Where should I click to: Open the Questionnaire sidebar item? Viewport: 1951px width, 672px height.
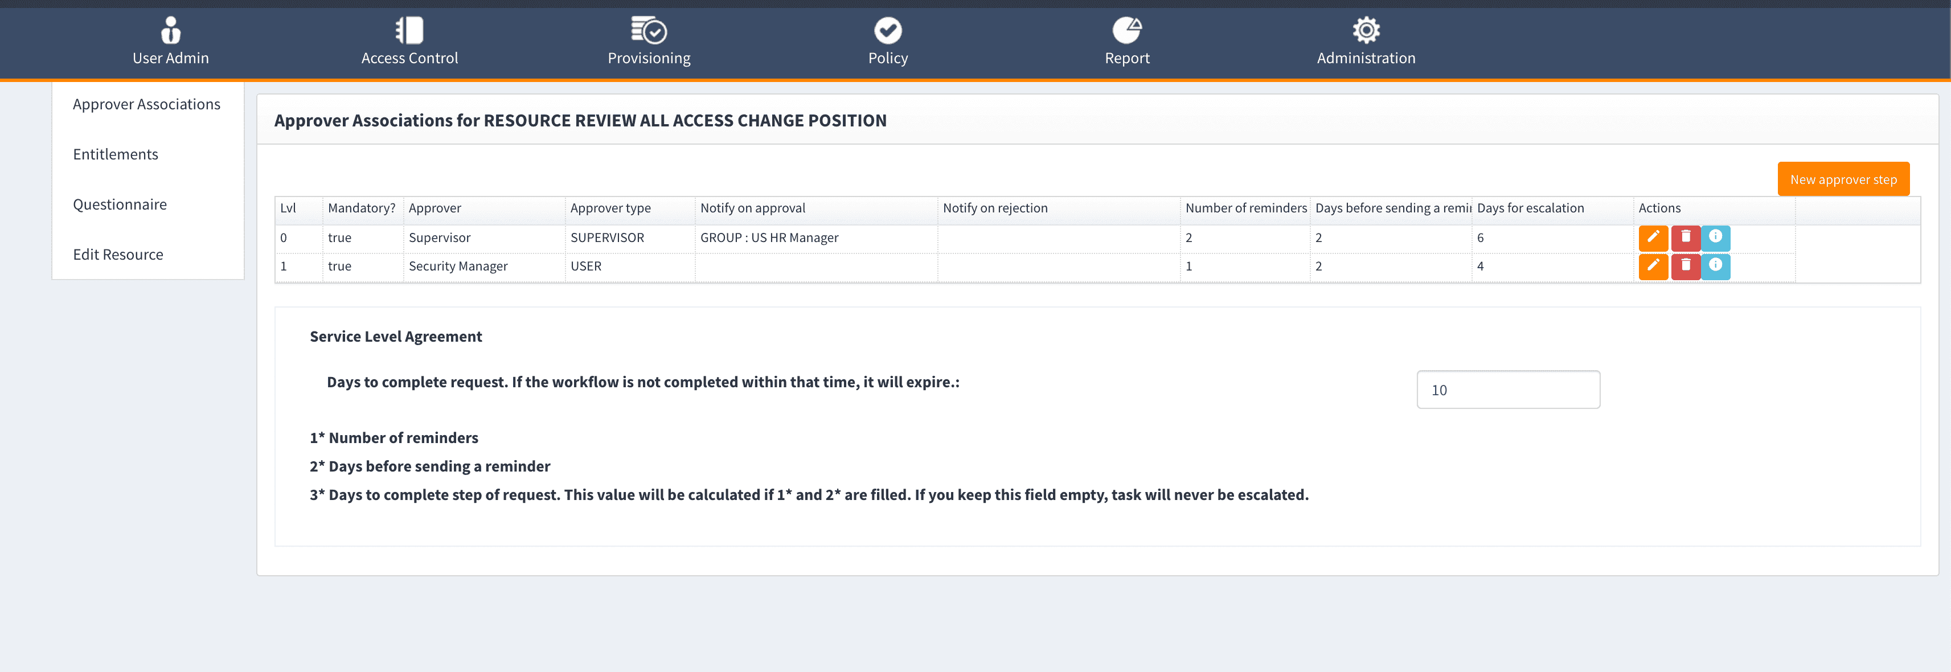120,204
